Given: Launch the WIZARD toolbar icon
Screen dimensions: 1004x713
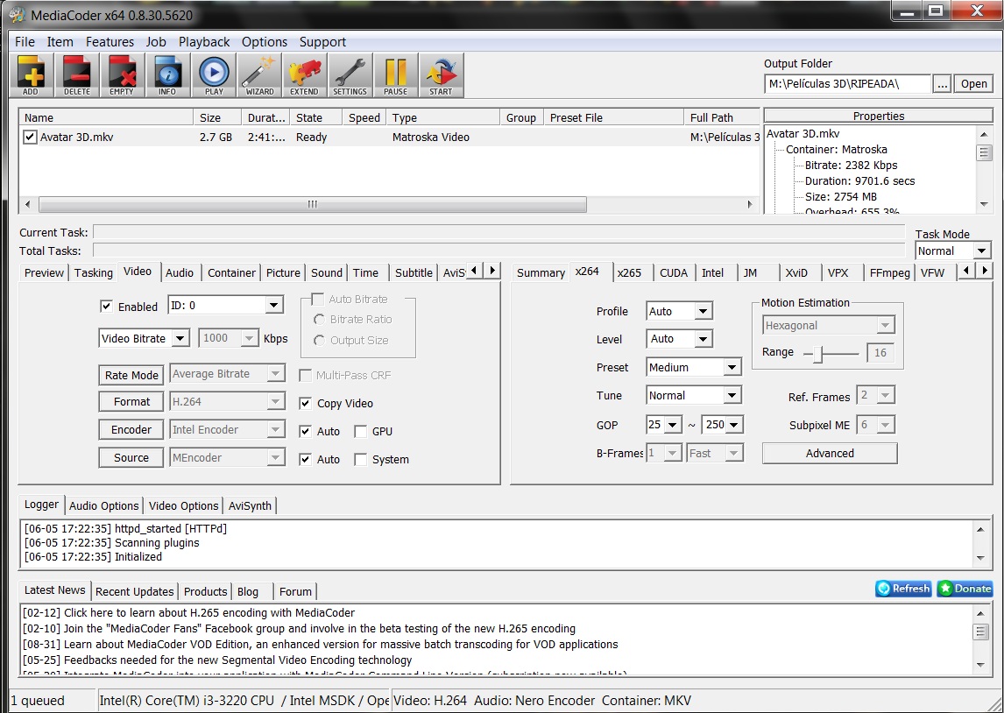Looking at the screenshot, I should 259,75.
